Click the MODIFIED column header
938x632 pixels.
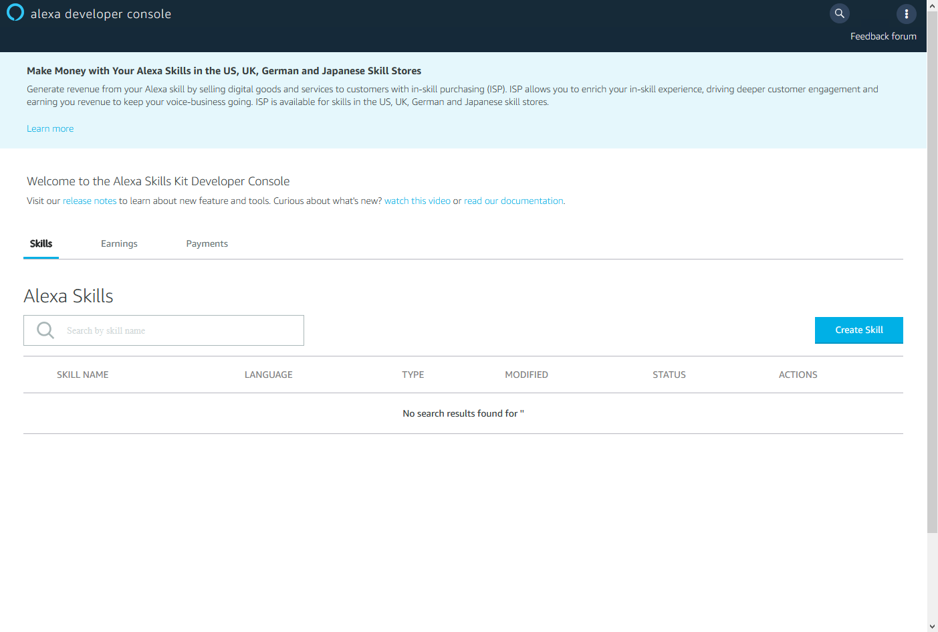coord(527,375)
